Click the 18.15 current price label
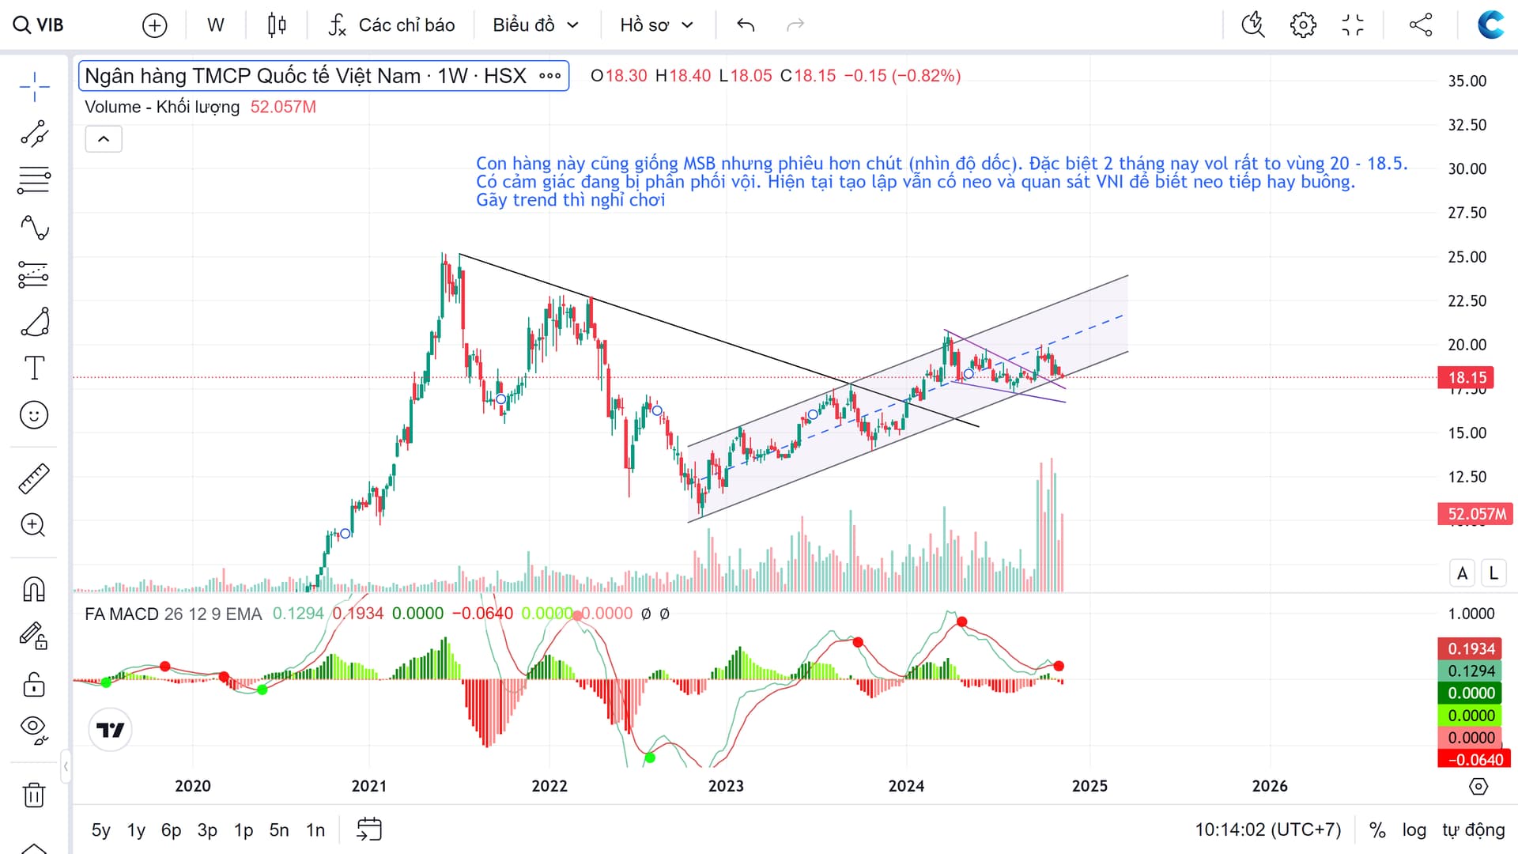 pyautogui.click(x=1467, y=377)
